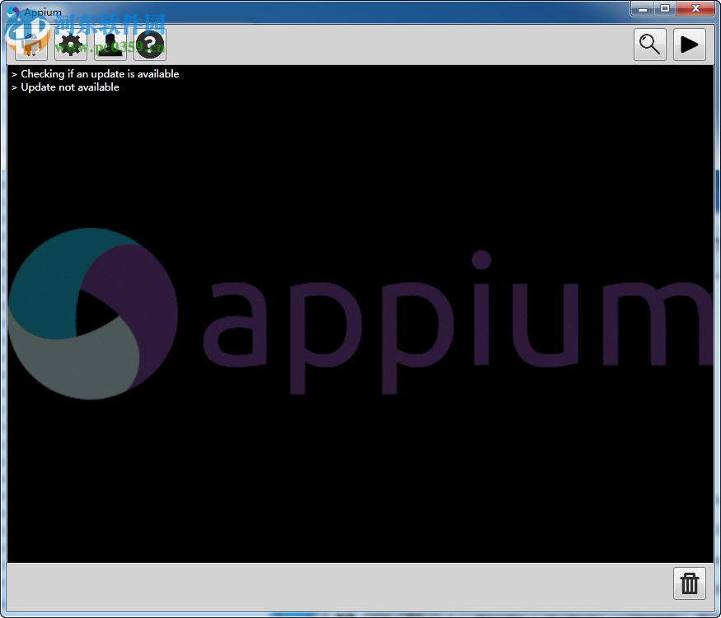Select the 'Checking if an update is available' line

click(x=97, y=73)
